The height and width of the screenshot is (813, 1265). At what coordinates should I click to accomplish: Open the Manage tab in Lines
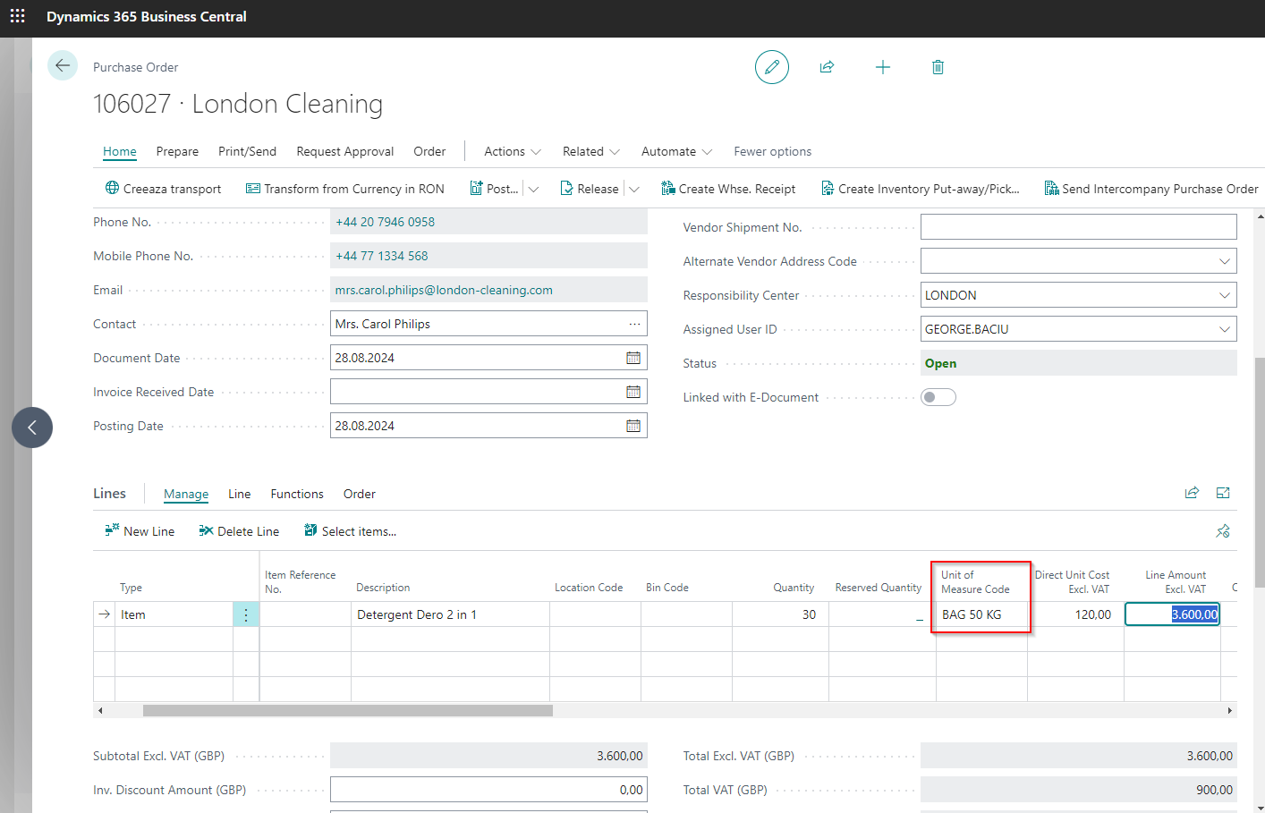[186, 494]
